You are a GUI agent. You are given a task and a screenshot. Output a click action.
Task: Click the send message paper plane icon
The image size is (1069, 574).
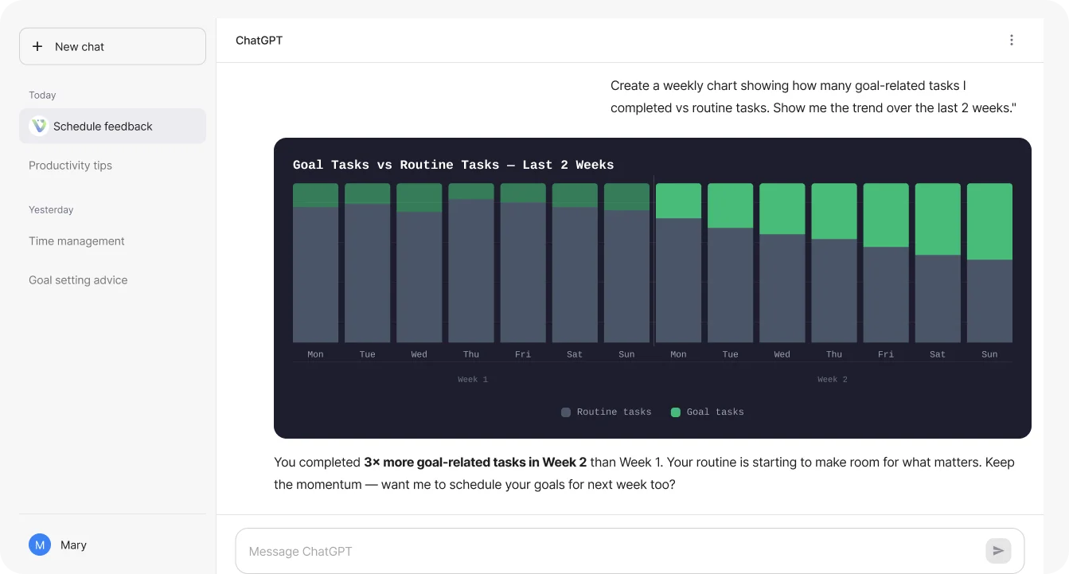[998, 550]
